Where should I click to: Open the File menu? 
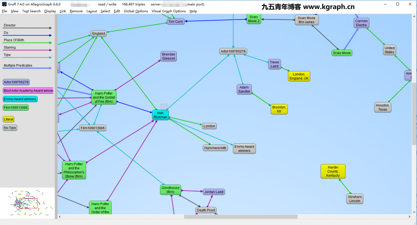tap(4, 11)
